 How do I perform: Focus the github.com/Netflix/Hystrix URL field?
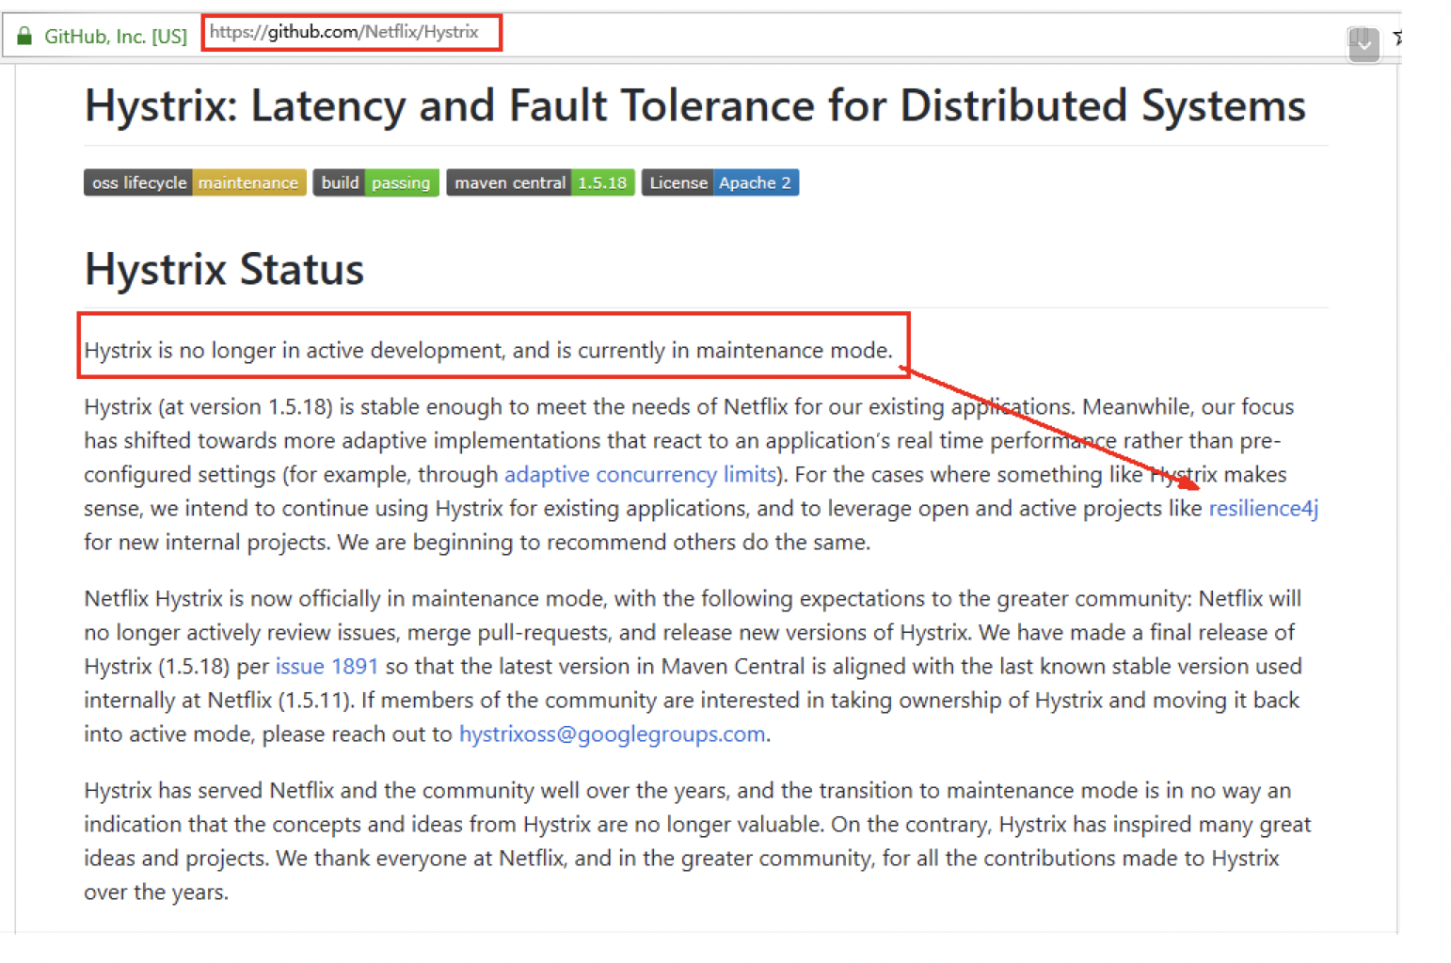click(351, 33)
